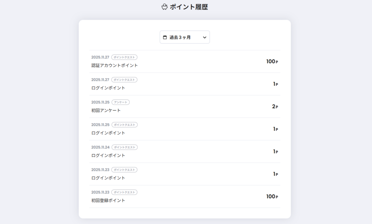Open the 過去3ヶ月 period dropdown
The width and height of the screenshot is (372, 224).
tap(185, 37)
